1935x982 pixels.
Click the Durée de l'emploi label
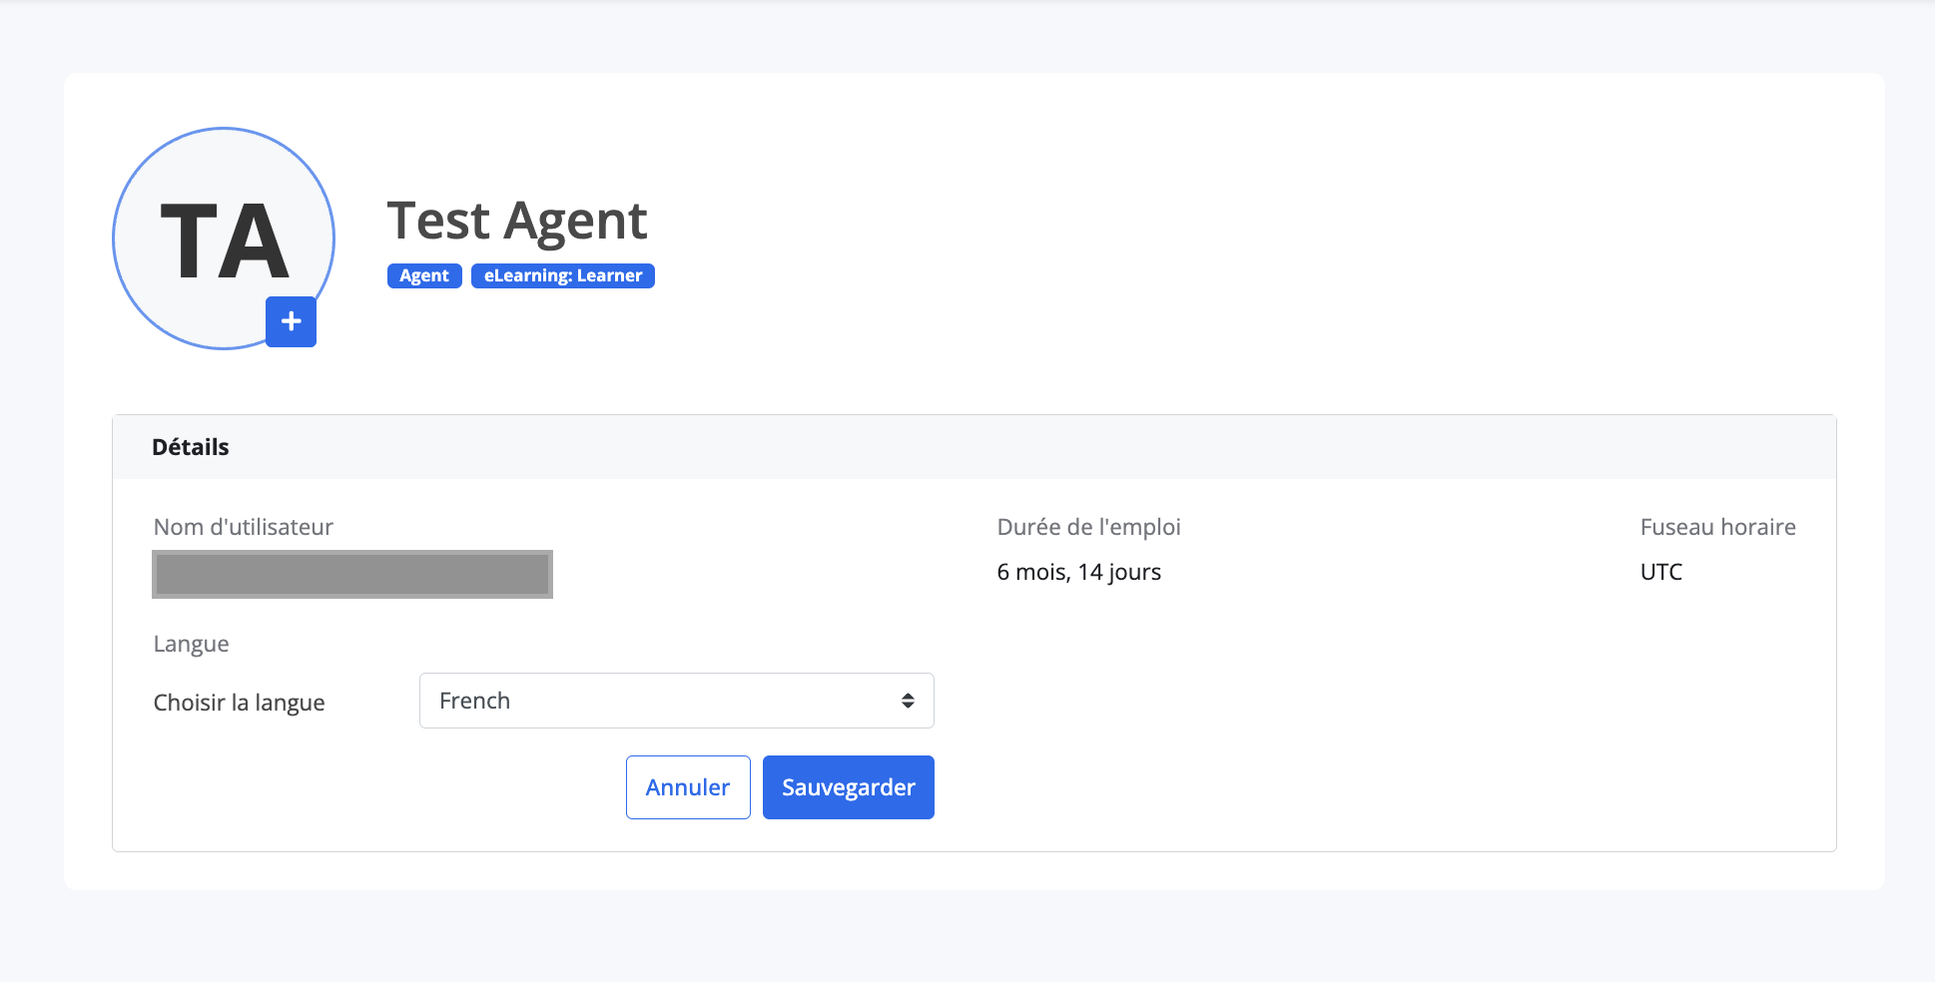(1089, 527)
